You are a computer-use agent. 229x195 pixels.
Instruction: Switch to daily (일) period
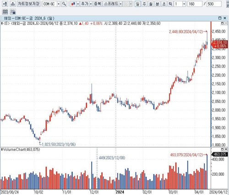(138, 4)
